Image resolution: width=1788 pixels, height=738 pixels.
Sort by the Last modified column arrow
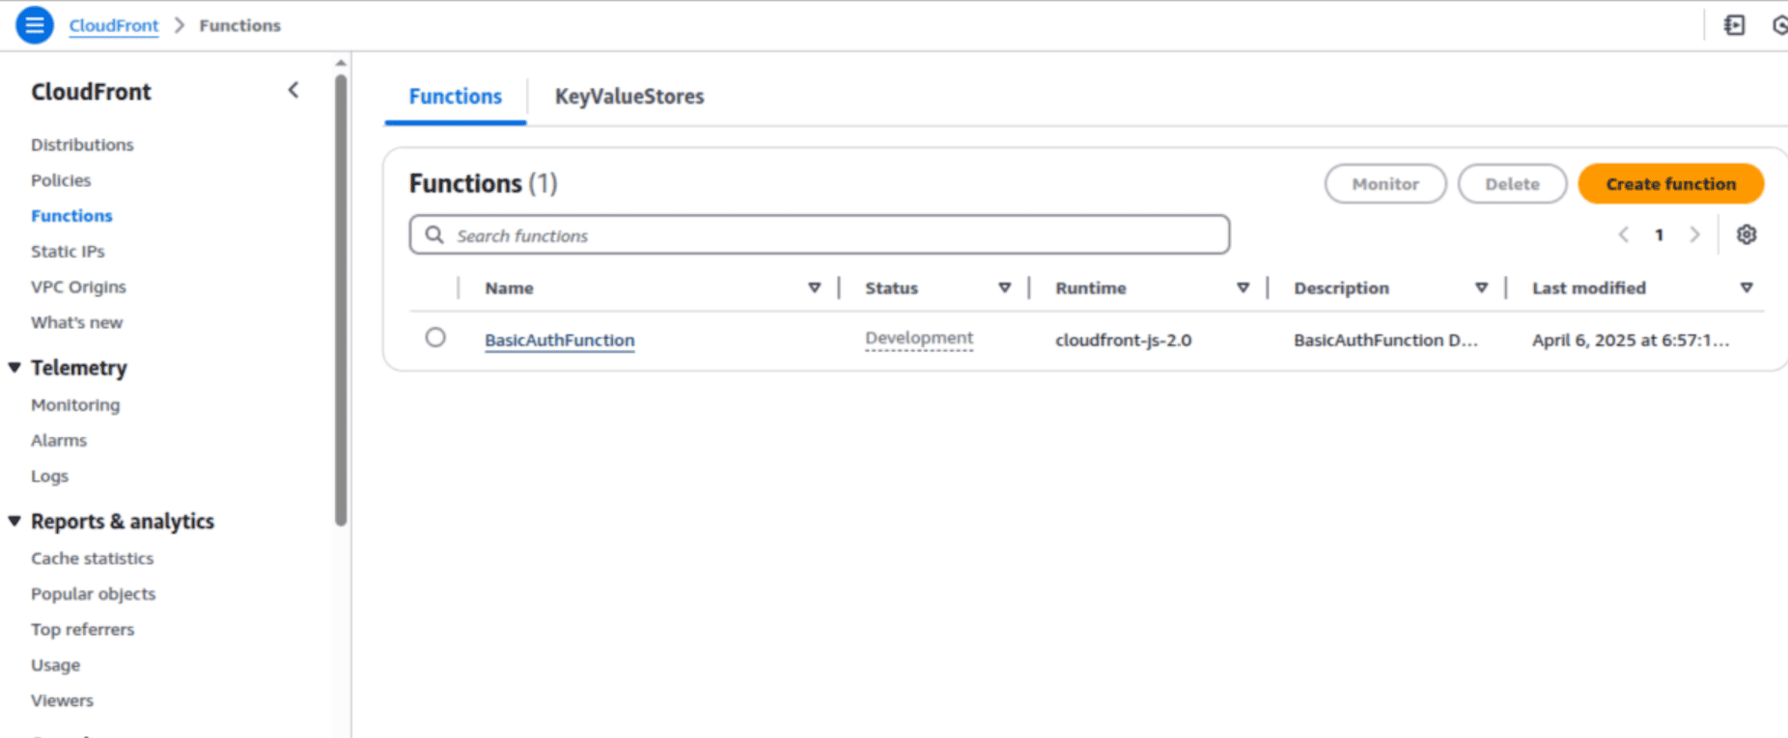coord(1746,287)
